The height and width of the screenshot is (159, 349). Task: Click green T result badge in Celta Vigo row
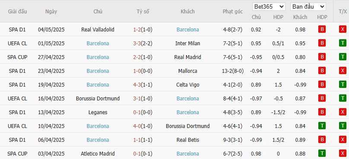tap(343, 84)
